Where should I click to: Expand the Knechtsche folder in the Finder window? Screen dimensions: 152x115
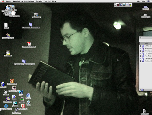point(141,59)
